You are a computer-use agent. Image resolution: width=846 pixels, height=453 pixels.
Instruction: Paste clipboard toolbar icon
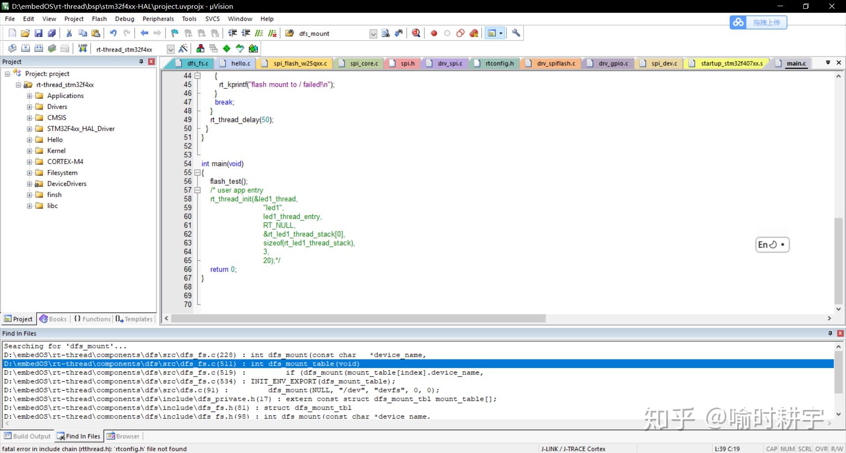click(x=96, y=33)
